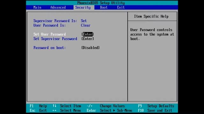This screenshot has width=204, height=114.
Task: Click the left/right arrow Select Menu hint
Action: click(x=67, y=111)
